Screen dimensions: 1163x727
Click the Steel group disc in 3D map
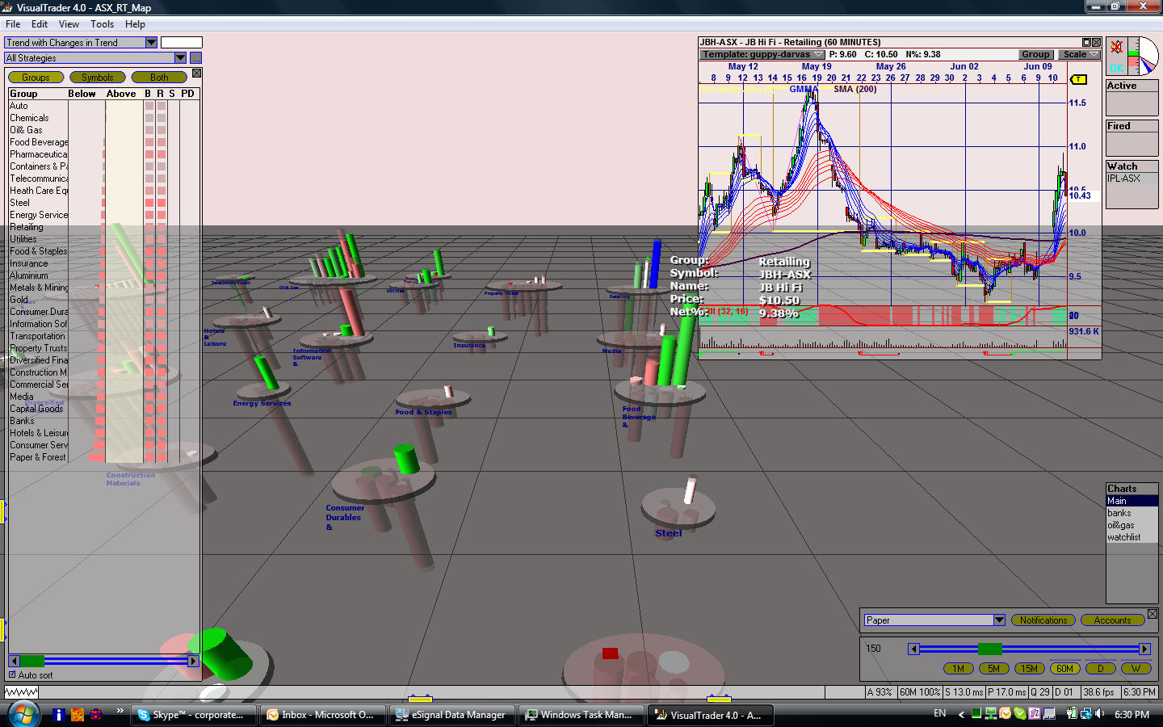(678, 506)
